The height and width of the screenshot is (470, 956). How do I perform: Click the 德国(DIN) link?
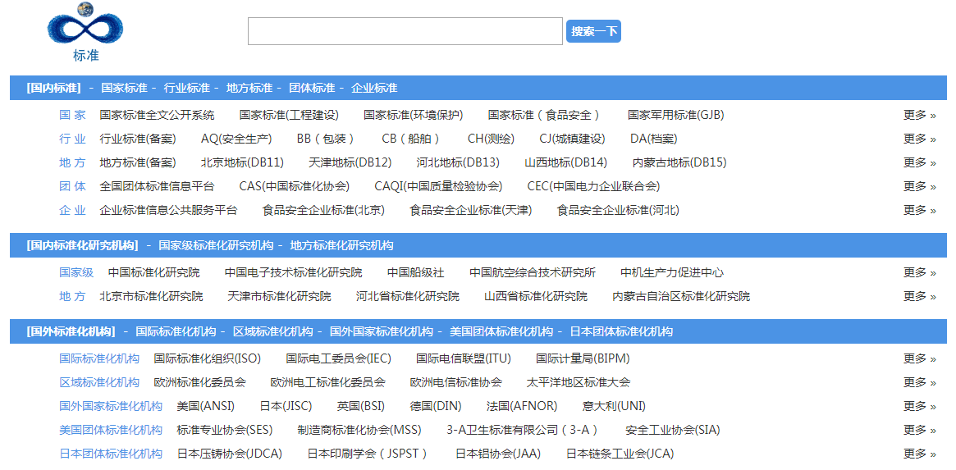[436, 406]
